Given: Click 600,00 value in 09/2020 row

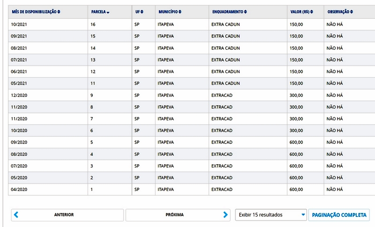Looking at the screenshot, I should point(296,142).
